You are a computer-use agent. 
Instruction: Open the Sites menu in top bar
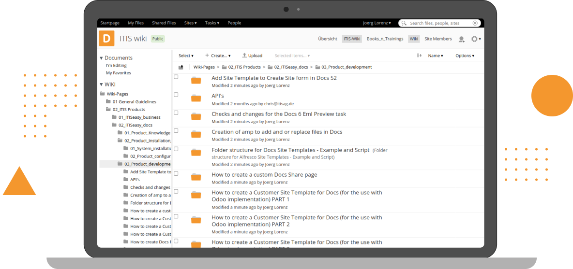coord(190,23)
